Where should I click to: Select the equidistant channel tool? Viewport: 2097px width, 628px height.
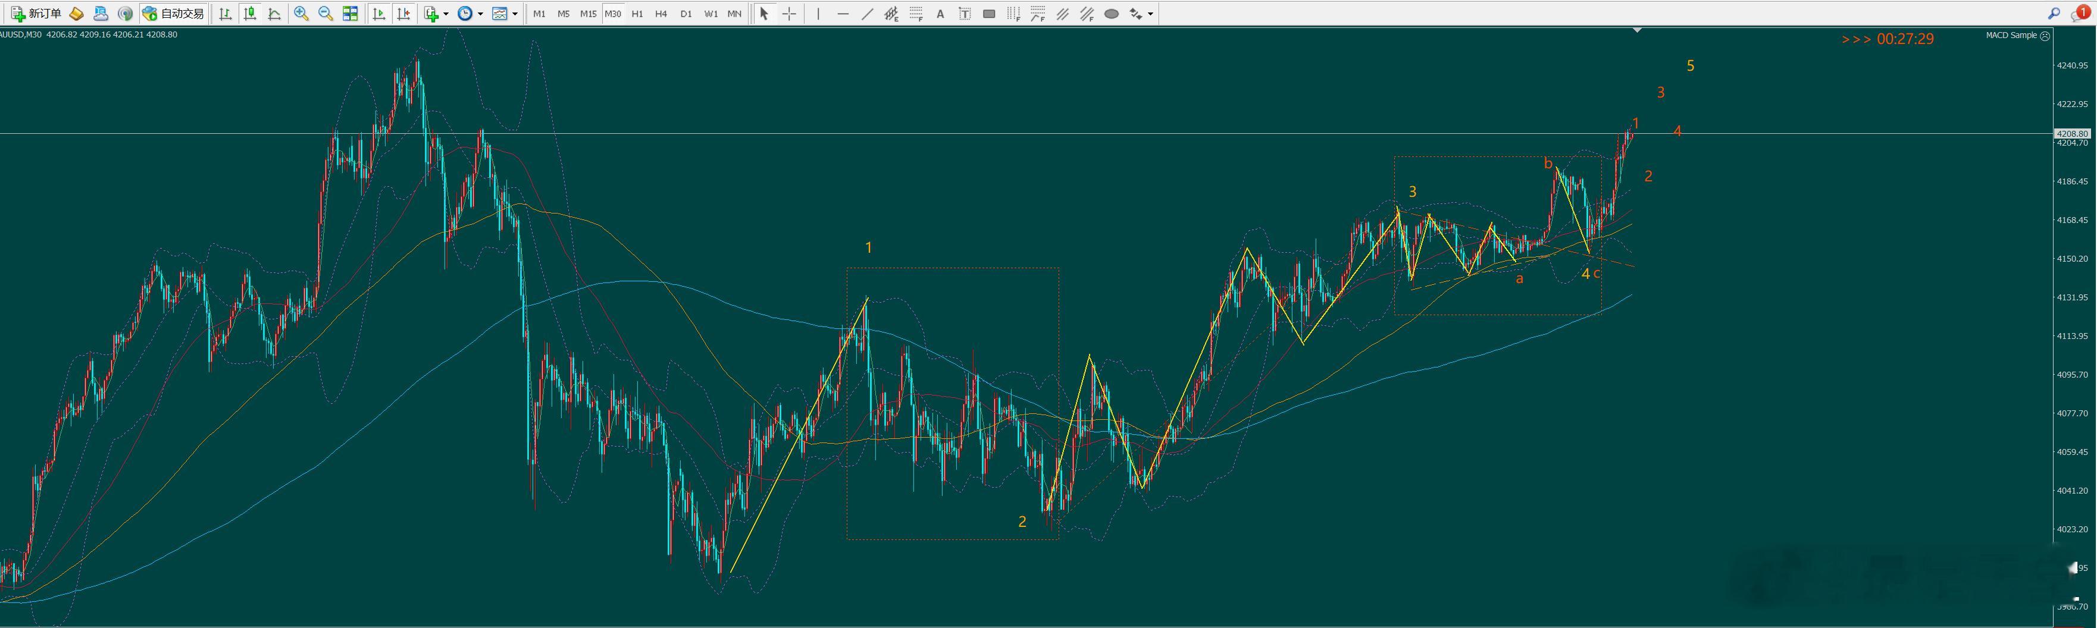click(x=891, y=14)
